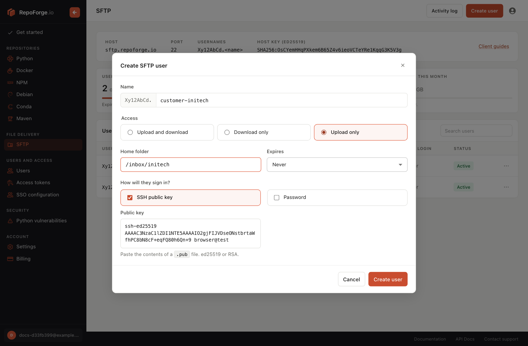
Task: Open the Users page
Action: tap(23, 171)
